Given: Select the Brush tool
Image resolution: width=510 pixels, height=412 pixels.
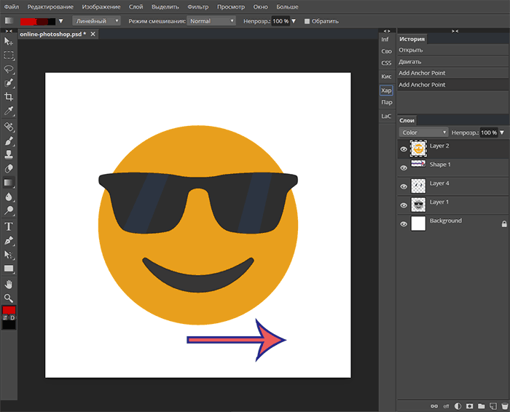Looking at the screenshot, I should pyautogui.click(x=9, y=140).
